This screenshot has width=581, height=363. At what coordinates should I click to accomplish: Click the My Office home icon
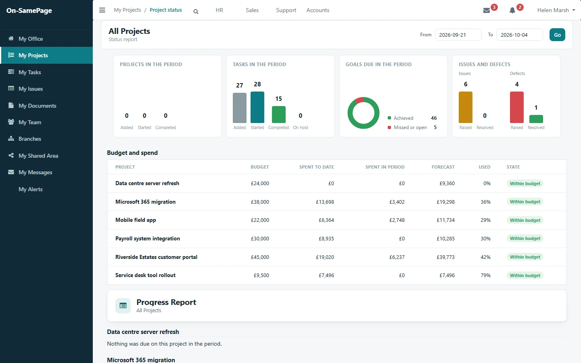pos(11,38)
